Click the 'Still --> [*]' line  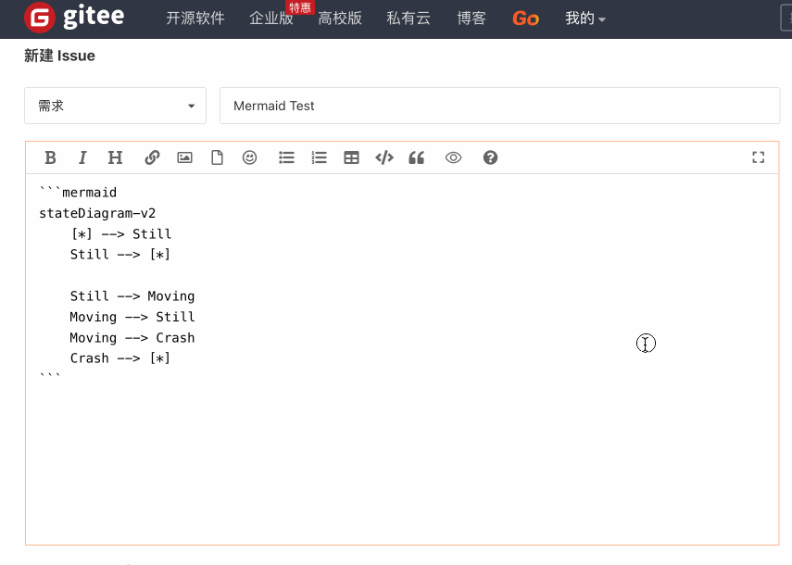point(120,255)
